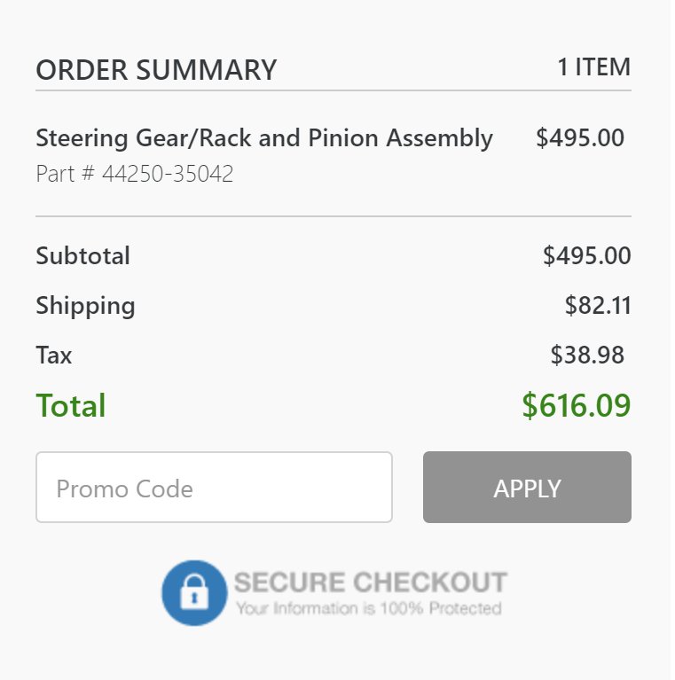
Task: Click the subtotal amount $495.00
Action: coord(587,255)
